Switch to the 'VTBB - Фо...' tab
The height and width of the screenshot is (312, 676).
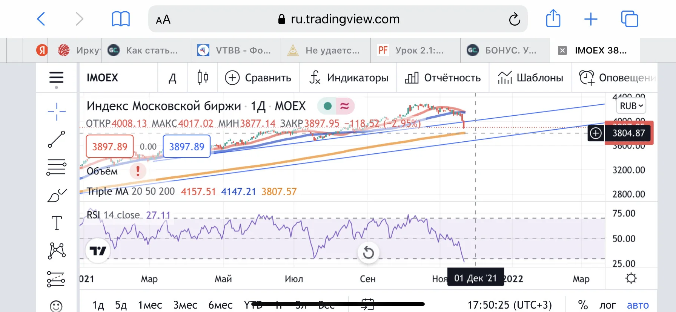click(x=236, y=50)
